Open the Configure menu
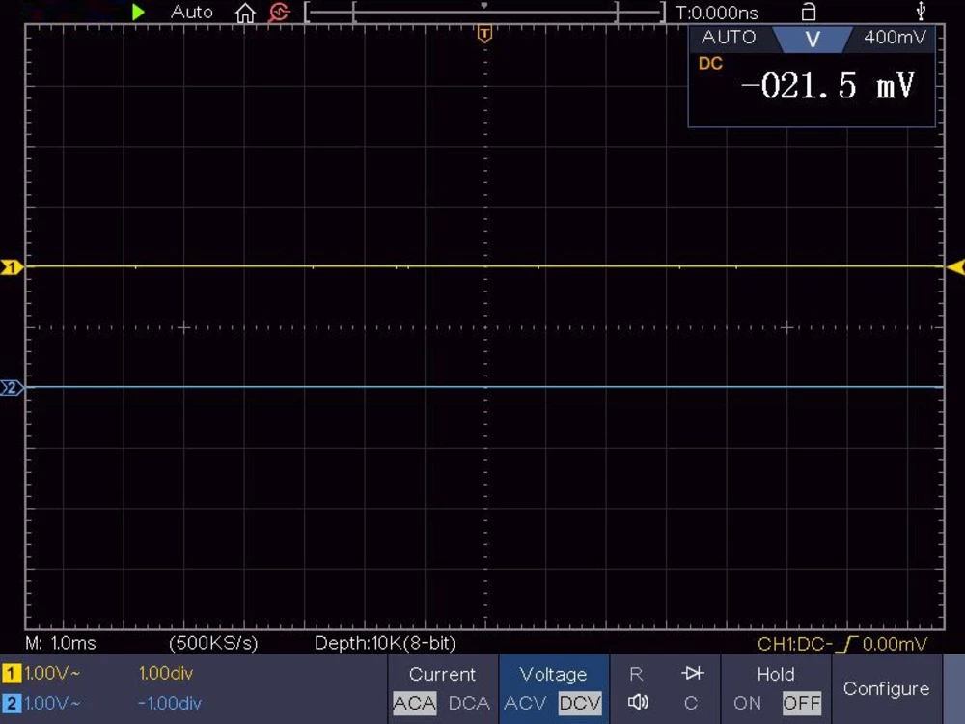The width and height of the screenshot is (965, 724). 886,688
